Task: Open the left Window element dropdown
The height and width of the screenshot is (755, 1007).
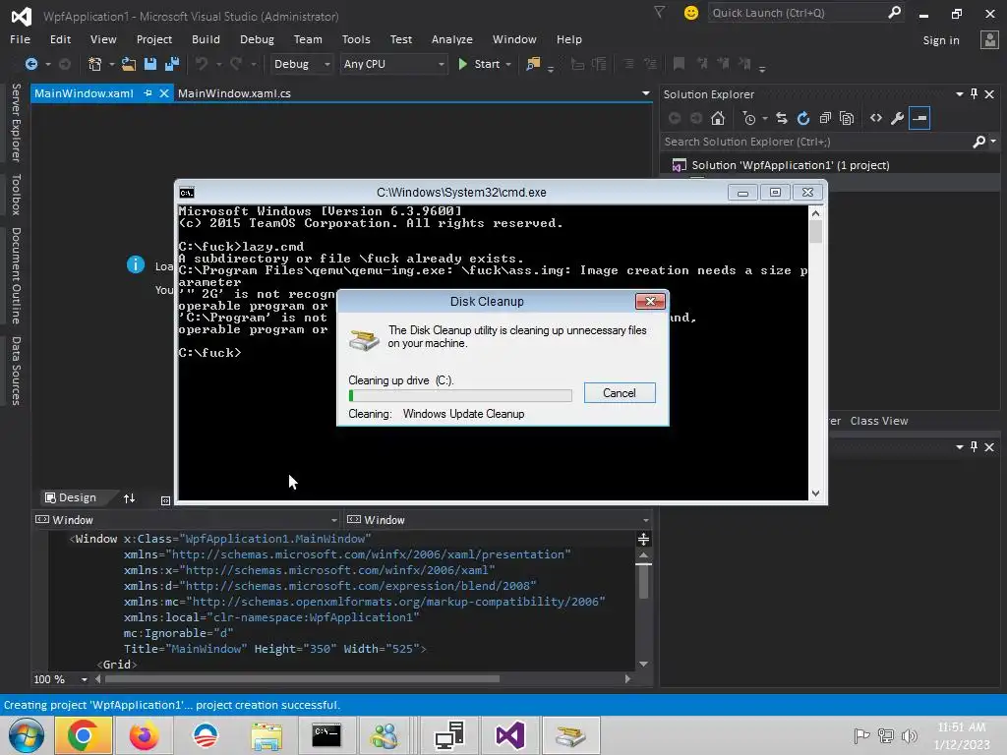Action: coord(186,519)
